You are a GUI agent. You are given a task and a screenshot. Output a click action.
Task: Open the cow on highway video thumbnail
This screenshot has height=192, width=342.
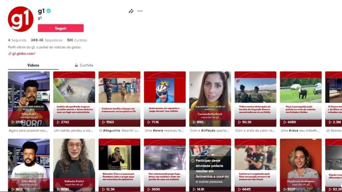click(301, 99)
